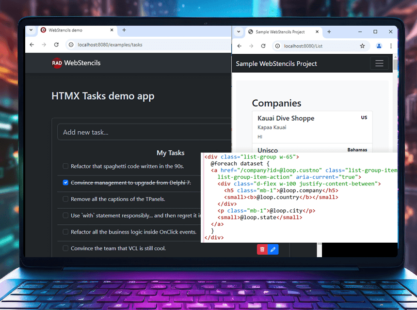
Task: Open the Chrome three-dot menu
Action: point(391,46)
